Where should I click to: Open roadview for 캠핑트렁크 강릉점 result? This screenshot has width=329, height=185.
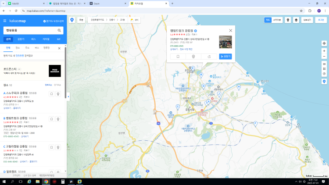point(58,119)
